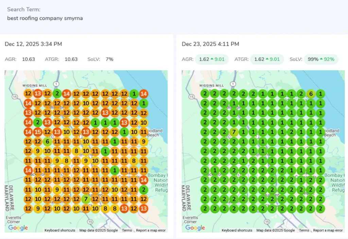The width and height of the screenshot is (348, 239).
Task: Click the SoLV 99% improvement badge
Action: (x=321, y=59)
